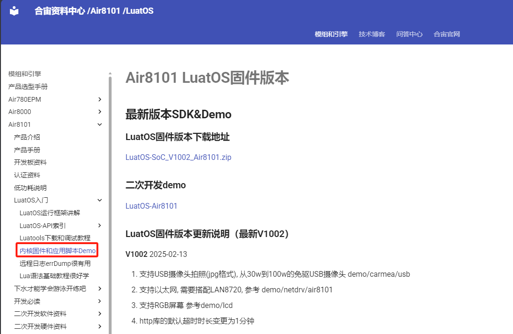The width and height of the screenshot is (513, 334).
Task: Open 内核固件和应用脚本Demo page
Action: tap(58, 251)
